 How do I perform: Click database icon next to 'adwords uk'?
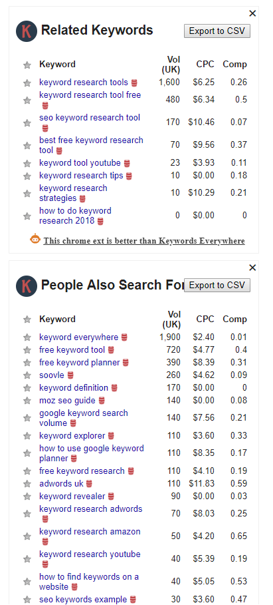point(89,484)
